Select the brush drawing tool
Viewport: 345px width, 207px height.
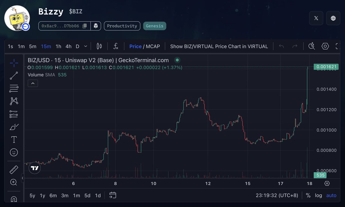[x=14, y=127]
